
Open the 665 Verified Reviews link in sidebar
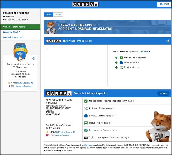(x=22, y=83)
